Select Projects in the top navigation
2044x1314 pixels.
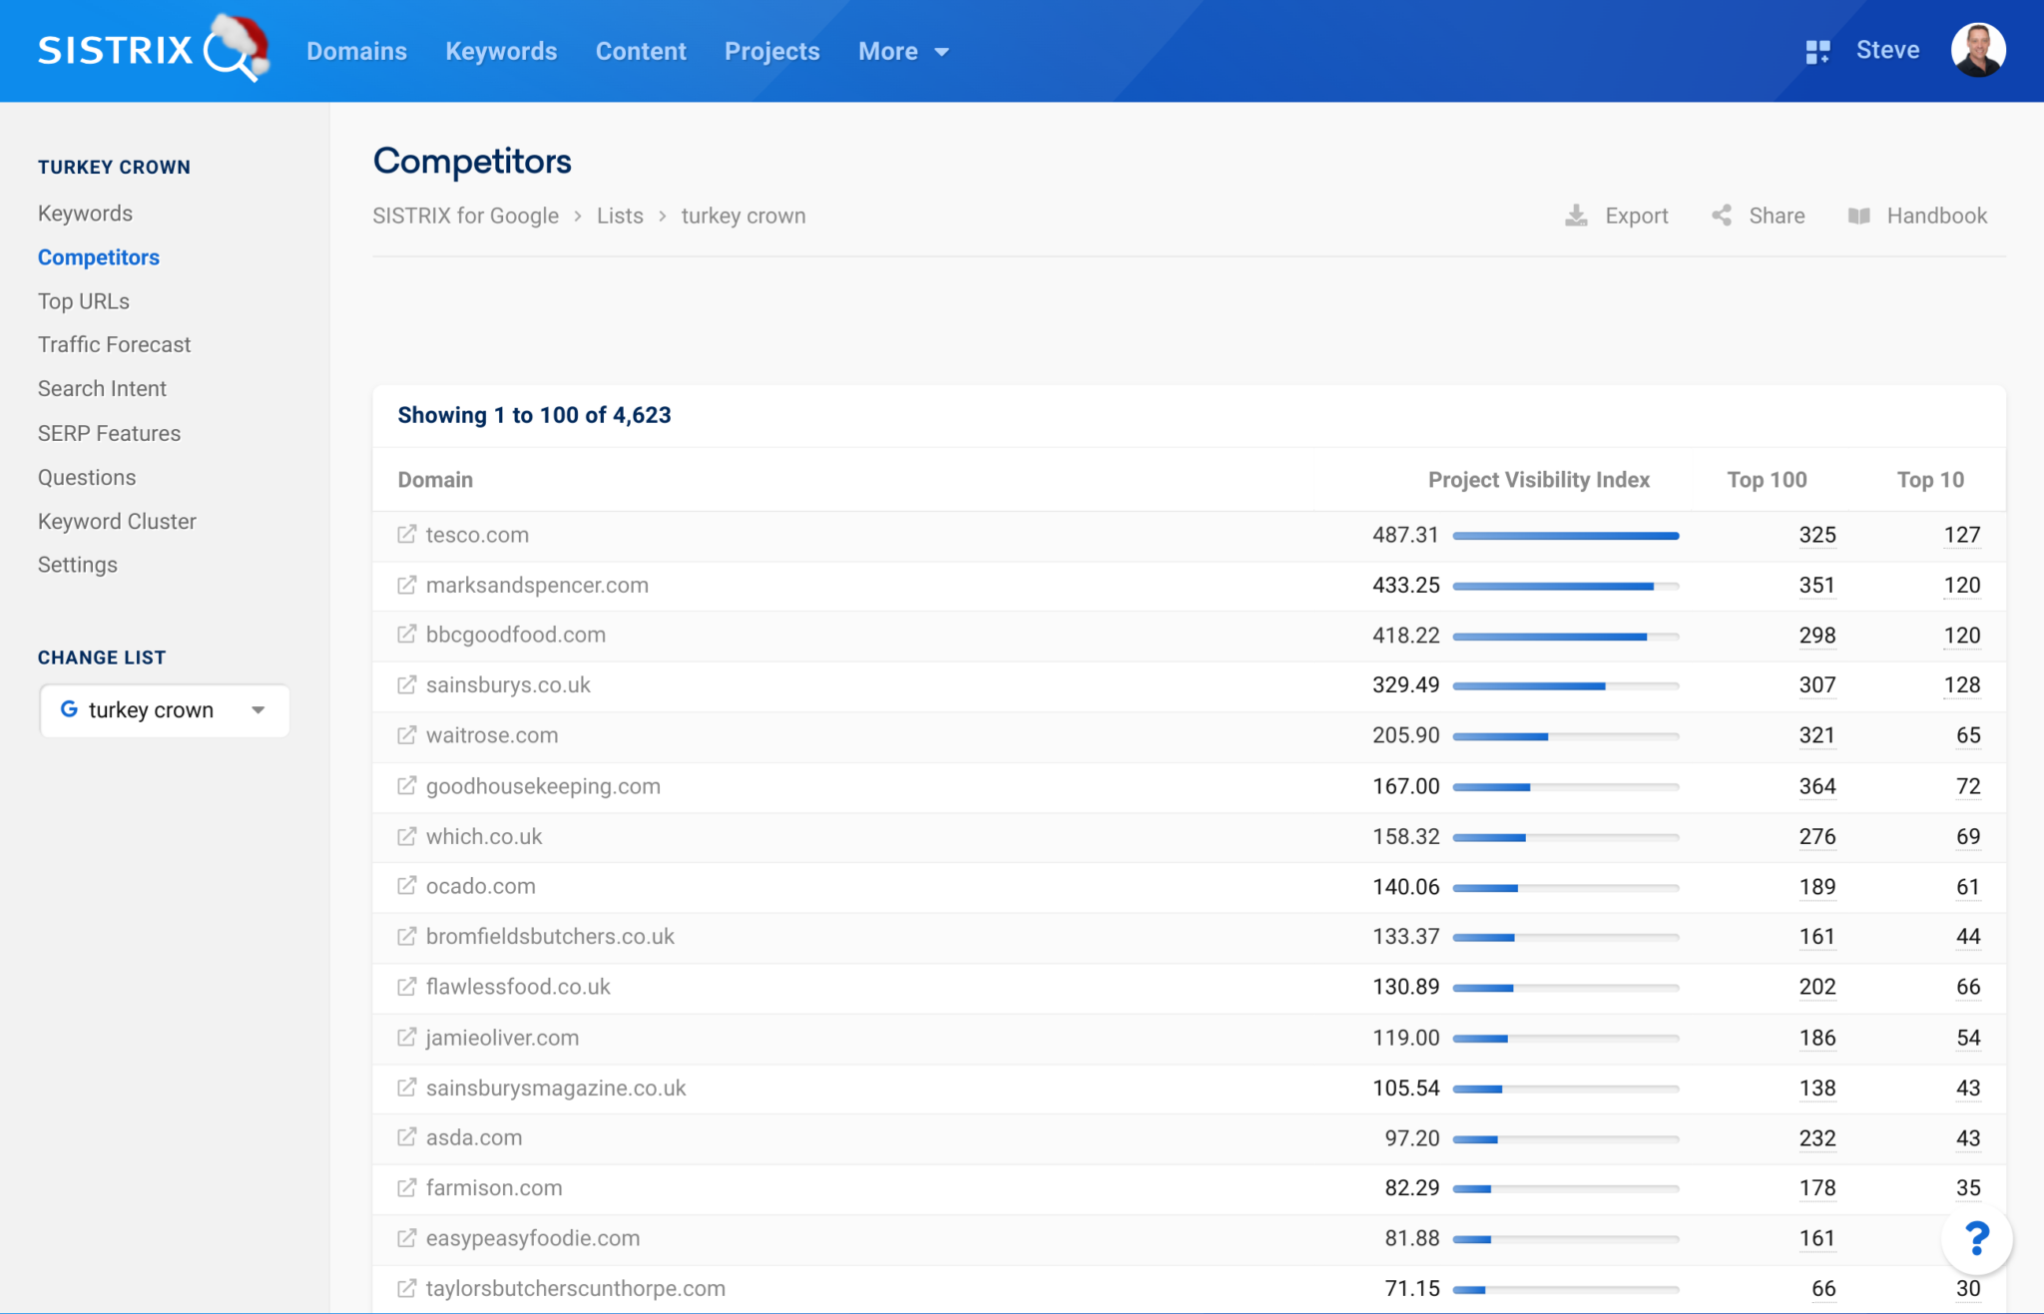tap(771, 51)
